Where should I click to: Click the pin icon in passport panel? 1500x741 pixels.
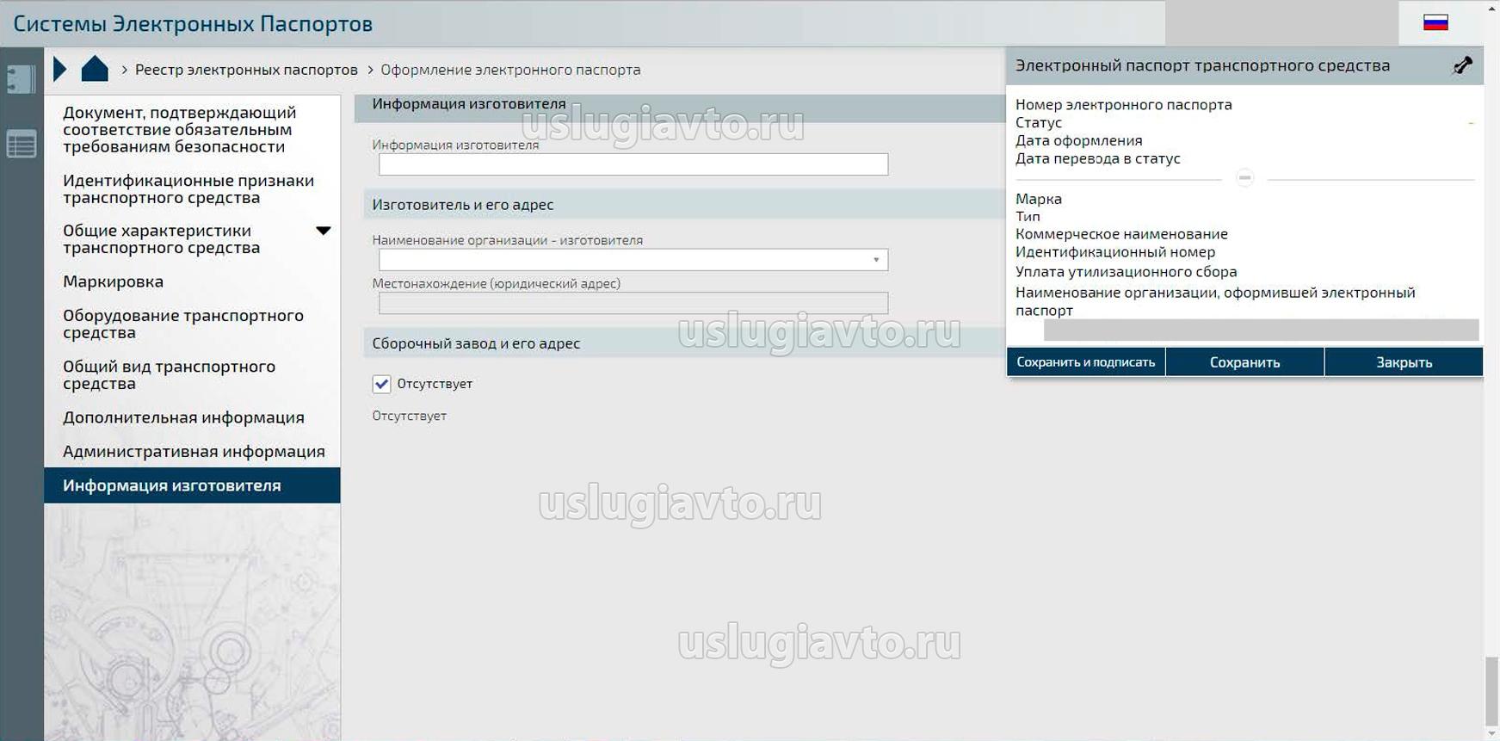pyautogui.click(x=1462, y=65)
